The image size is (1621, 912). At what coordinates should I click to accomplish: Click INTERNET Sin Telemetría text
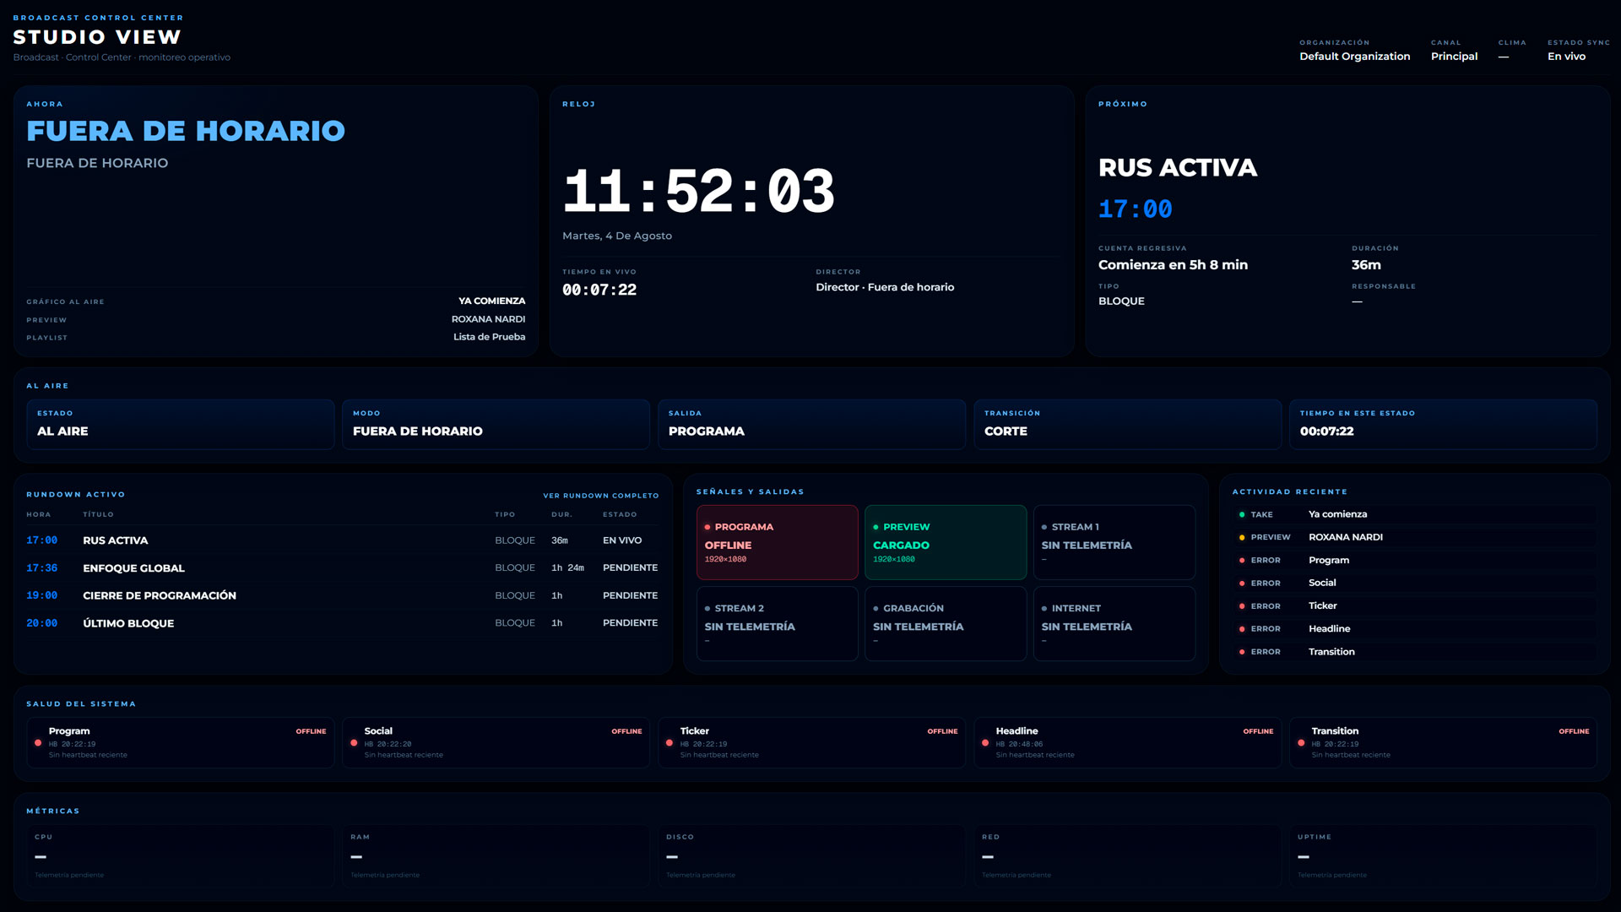tap(1087, 627)
